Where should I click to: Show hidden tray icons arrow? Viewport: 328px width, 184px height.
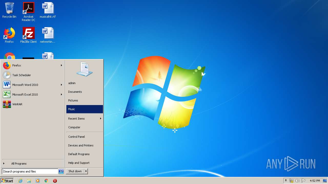286,181
